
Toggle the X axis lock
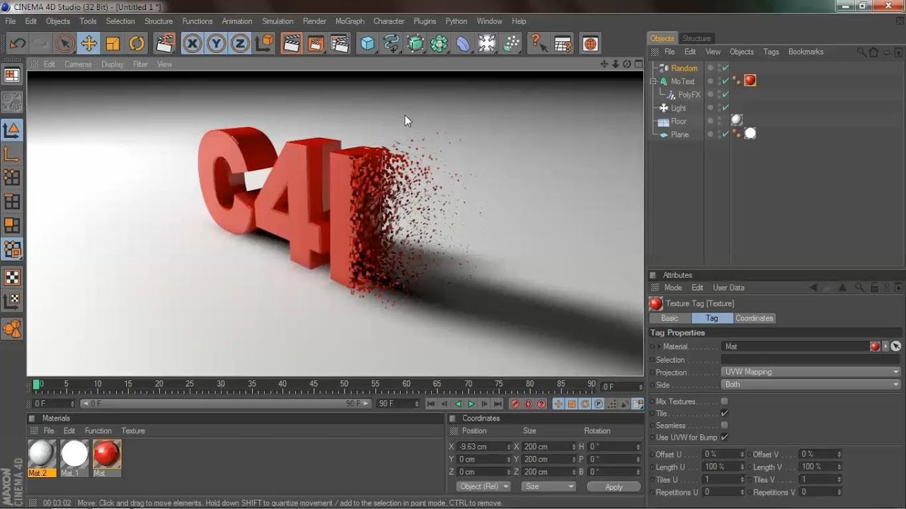coord(192,44)
